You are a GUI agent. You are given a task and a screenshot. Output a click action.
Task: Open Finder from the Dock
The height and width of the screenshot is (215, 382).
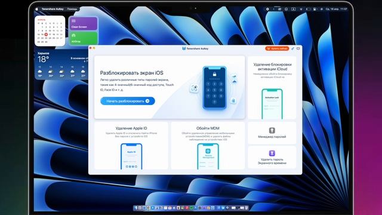pyautogui.click(x=136, y=208)
